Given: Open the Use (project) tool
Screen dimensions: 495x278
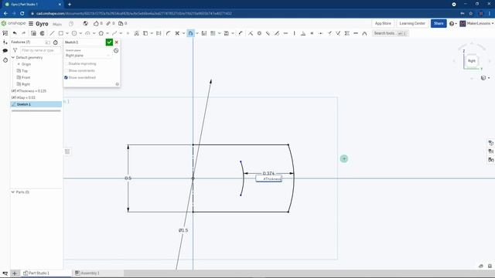Looking at the screenshot, I should tap(145, 33).
